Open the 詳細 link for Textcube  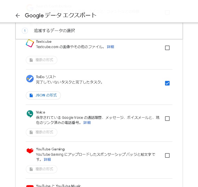tap(111, 47)
